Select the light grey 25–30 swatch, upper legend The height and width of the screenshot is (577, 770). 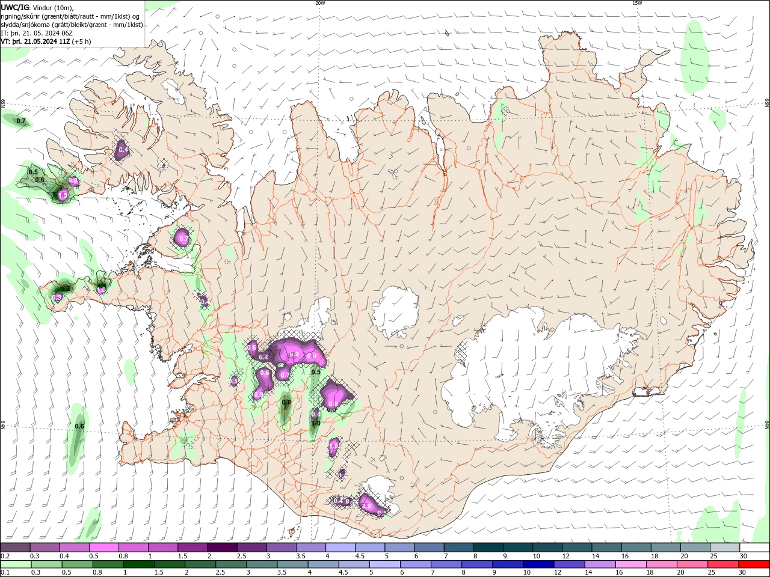click(724, 548)
